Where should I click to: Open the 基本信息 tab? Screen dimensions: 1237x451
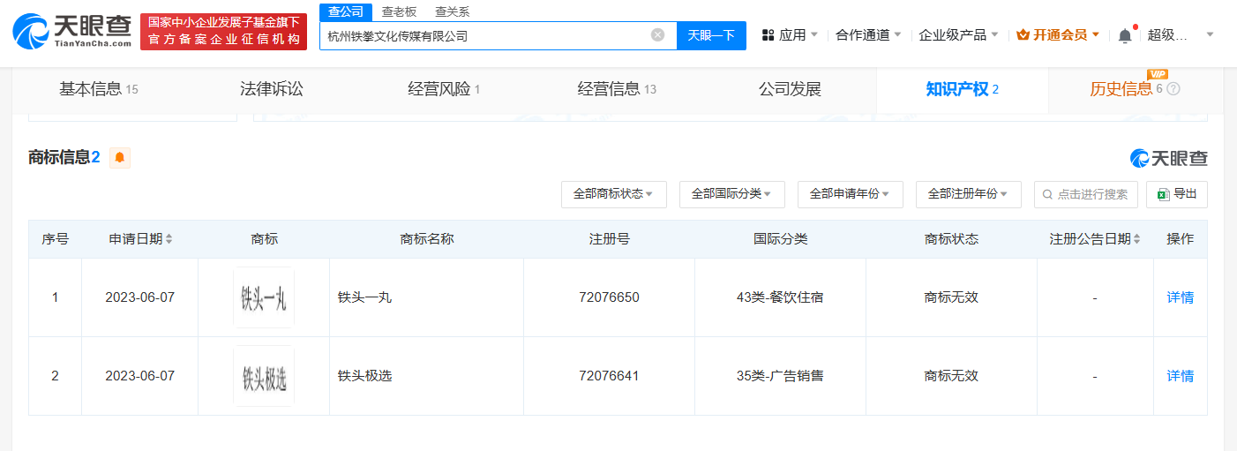99,89
